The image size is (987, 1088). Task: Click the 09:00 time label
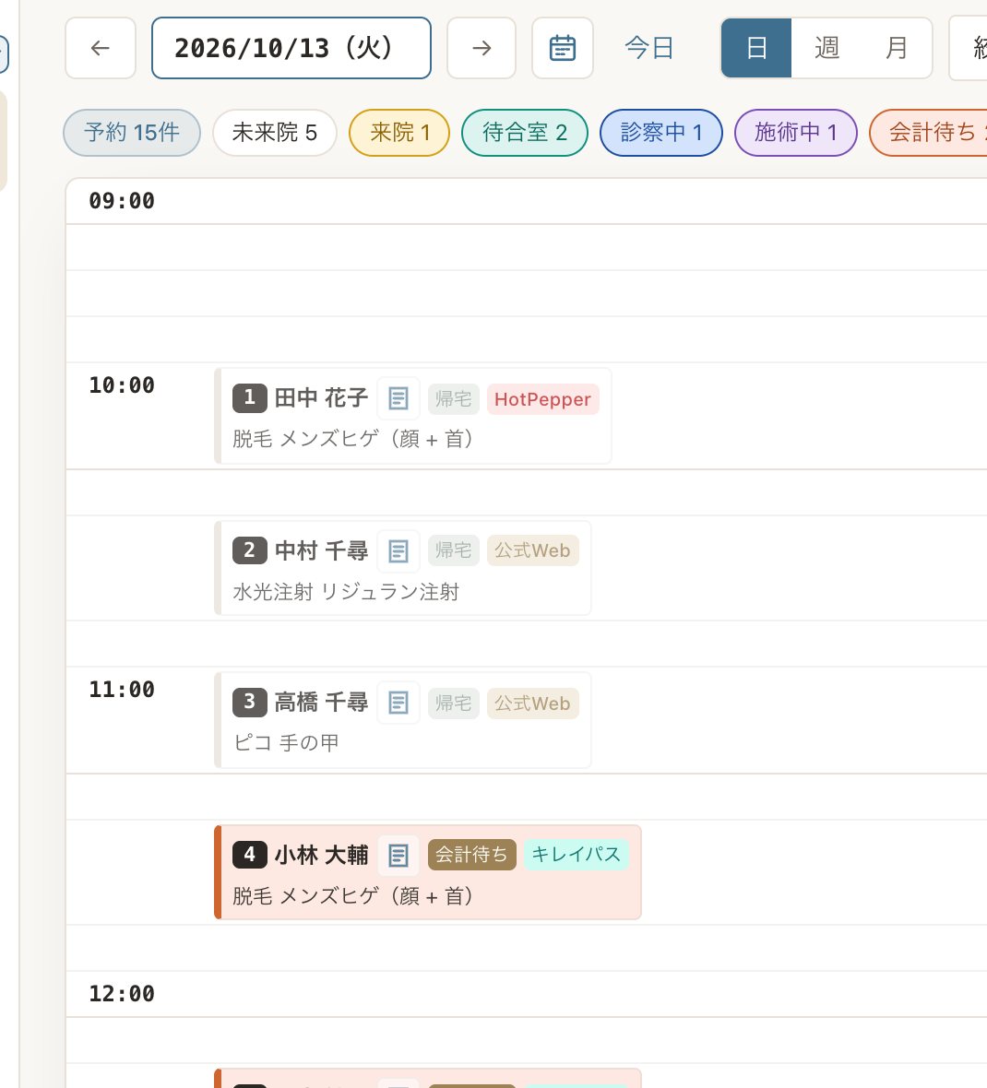click(122, 201)
